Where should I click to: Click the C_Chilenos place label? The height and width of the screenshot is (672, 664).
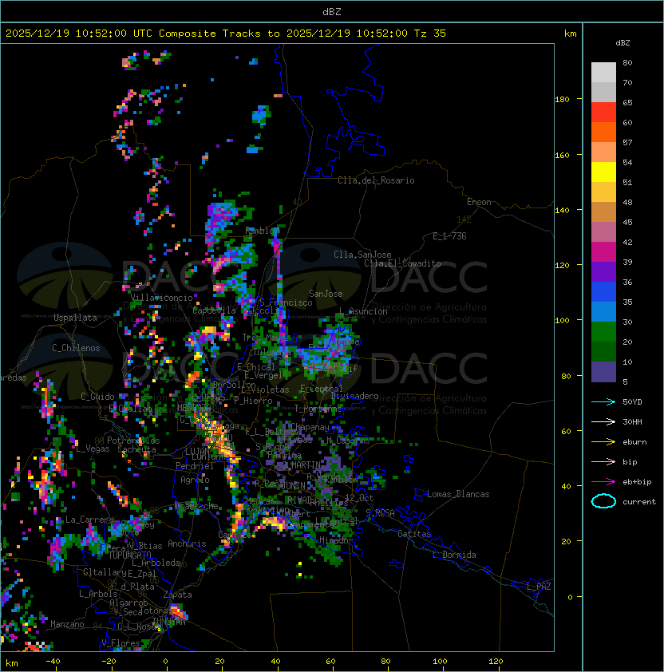[x=76, y=348]
